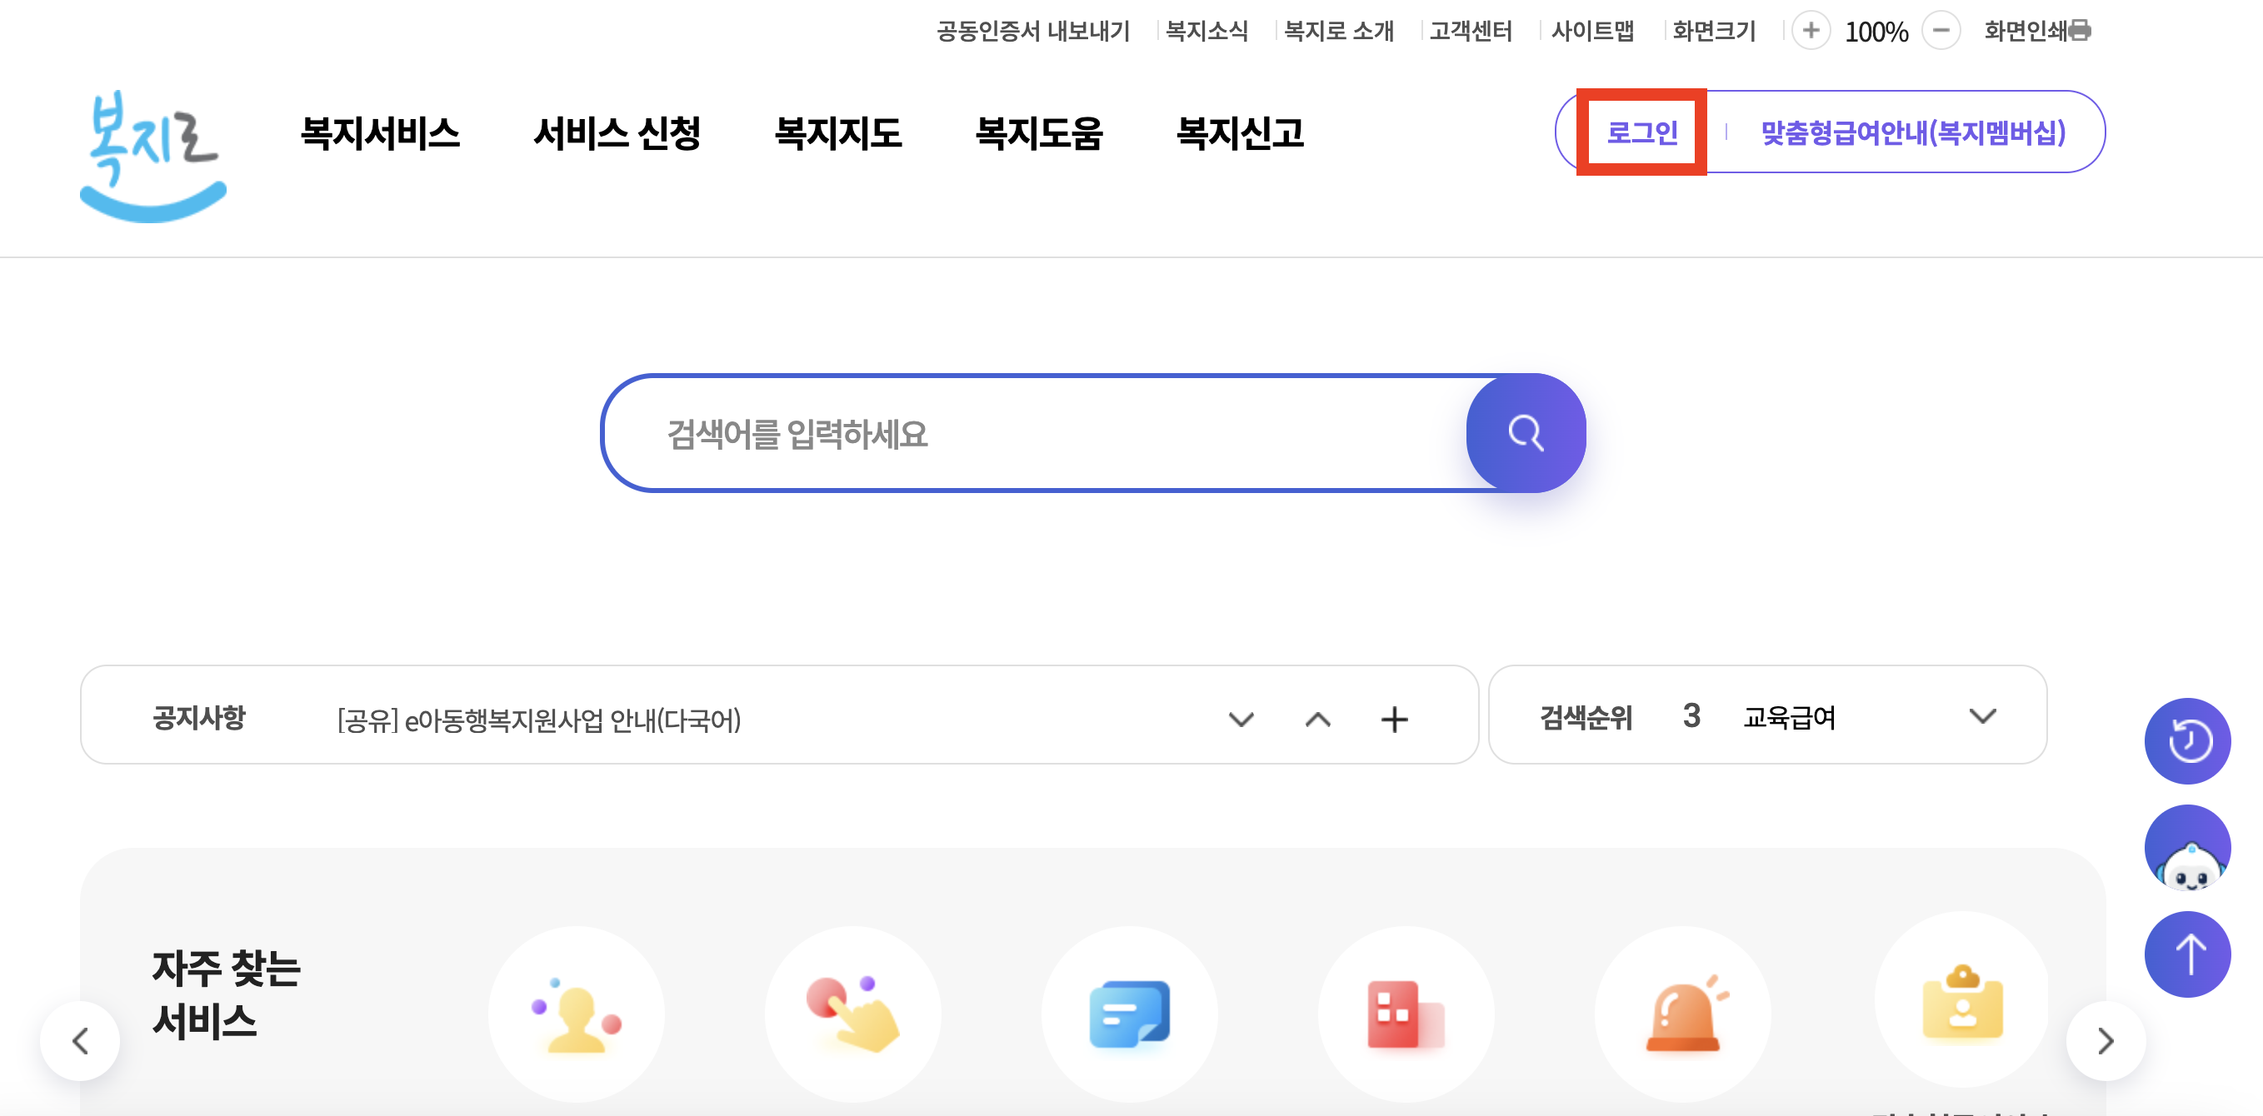The image size is (2263, 1116).
Task: Increase screen size with the plus control
Action: point(1812,32)
